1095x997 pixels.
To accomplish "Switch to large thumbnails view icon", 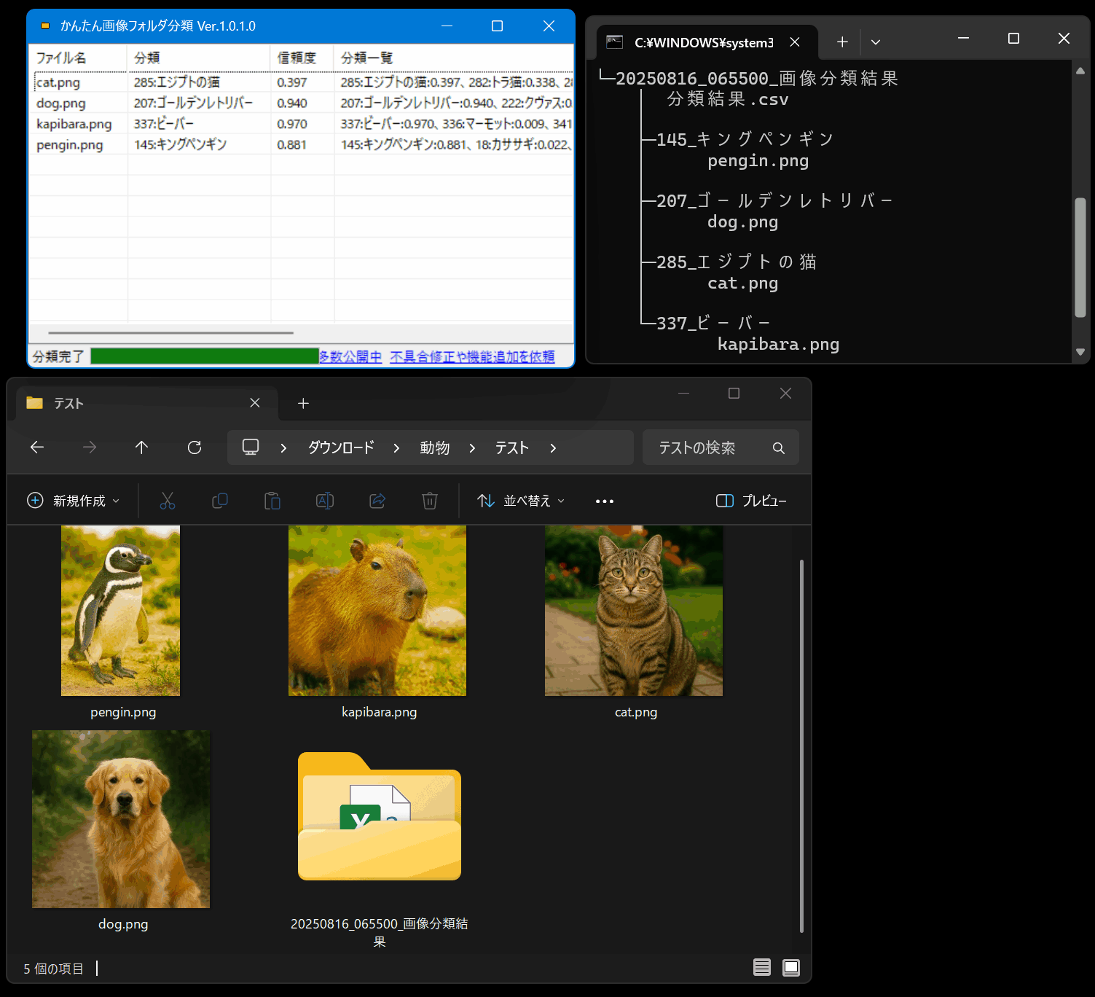I will click(791, 967).
